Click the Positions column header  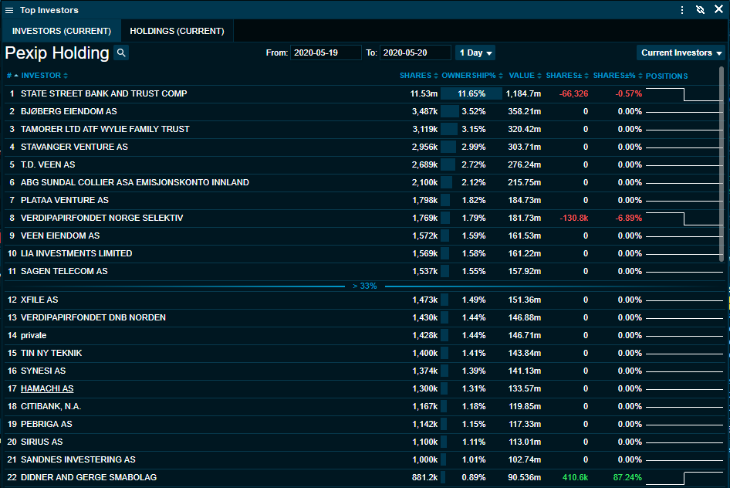(x=666, y=76)
